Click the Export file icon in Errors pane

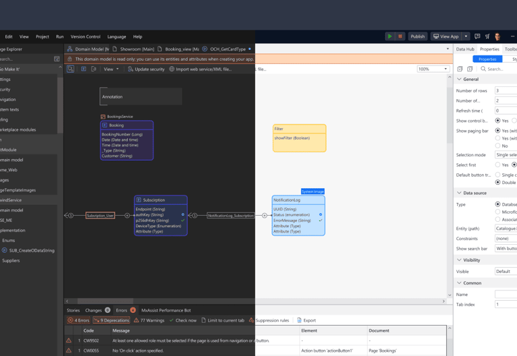point(300,320)
